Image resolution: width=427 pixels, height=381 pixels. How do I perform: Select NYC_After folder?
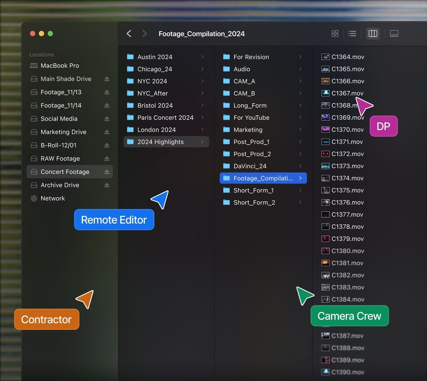[x=166, y=93]
